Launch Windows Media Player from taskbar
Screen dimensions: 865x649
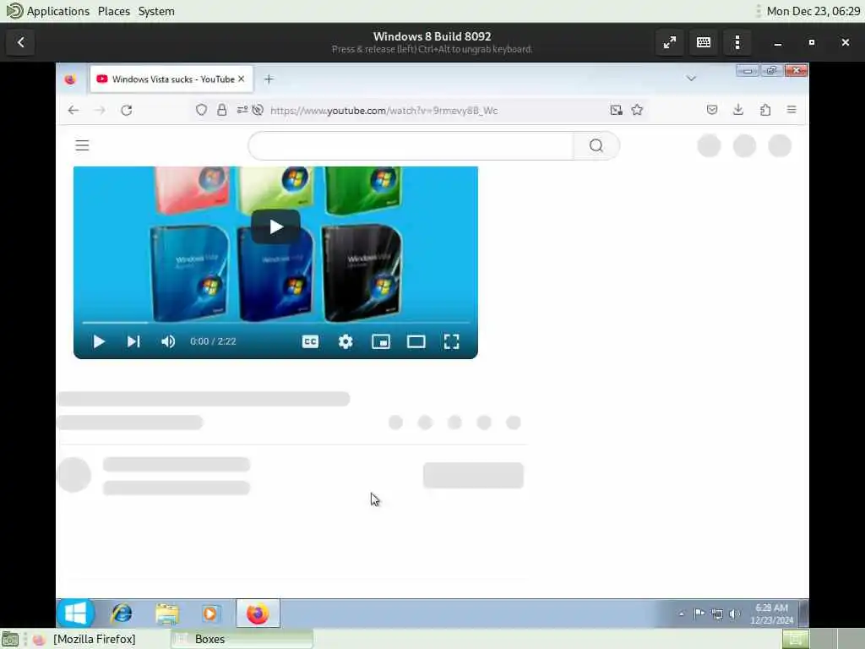click(209, 614)
